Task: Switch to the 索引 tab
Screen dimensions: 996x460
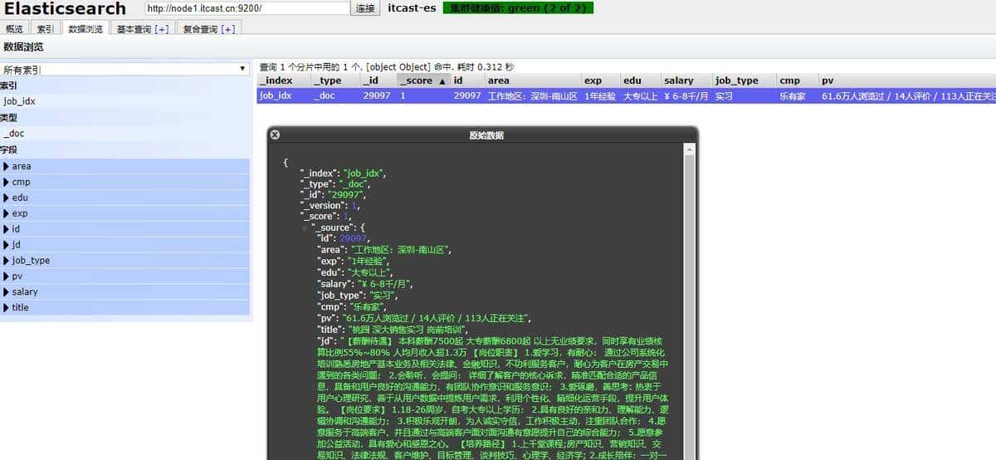Action: point(45,29)
